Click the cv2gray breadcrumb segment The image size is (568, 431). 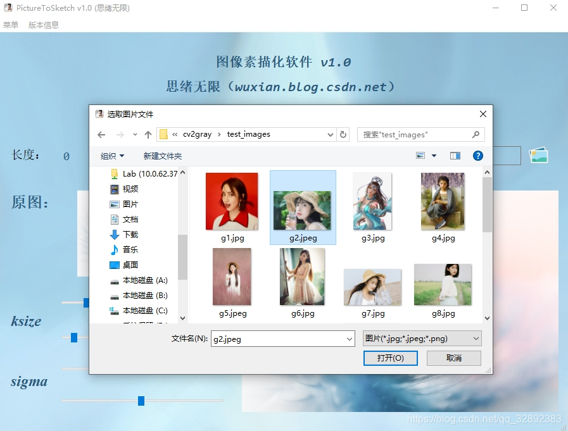tap(197, 134)
